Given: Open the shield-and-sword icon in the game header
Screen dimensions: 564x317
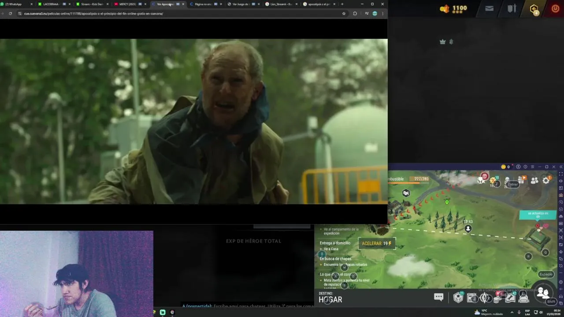Looking at the screenshot, I should pyautogui.click(x=512, y=8).
